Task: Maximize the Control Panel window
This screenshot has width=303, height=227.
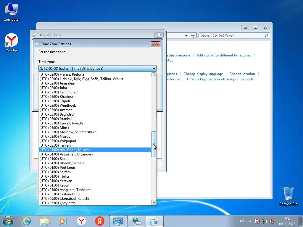Action: point(255,27)
